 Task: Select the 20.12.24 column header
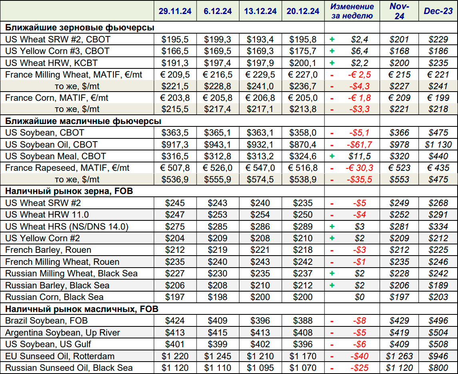[303, 11]
